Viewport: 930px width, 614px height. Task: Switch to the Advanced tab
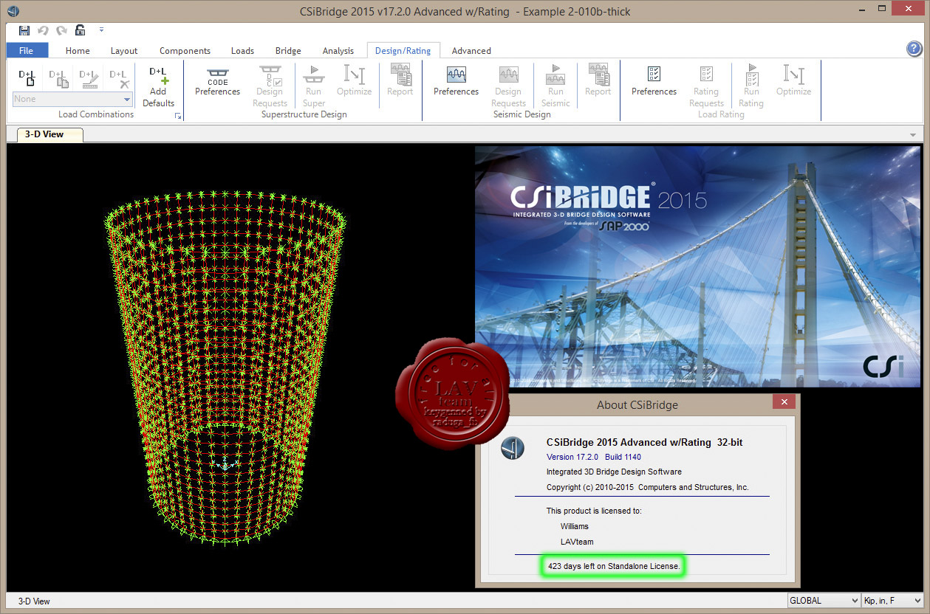coord(471,51)
